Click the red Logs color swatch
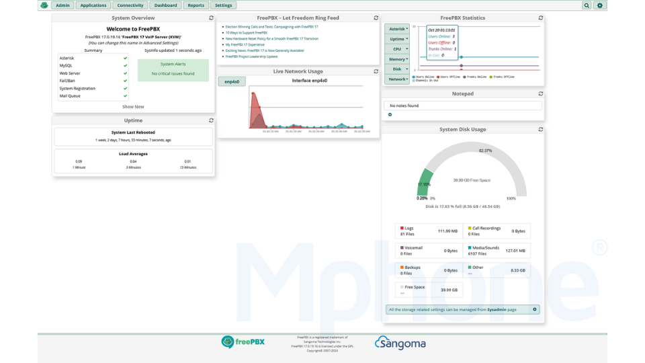Viewport: 645px width, 363px height. click(402, 228)
